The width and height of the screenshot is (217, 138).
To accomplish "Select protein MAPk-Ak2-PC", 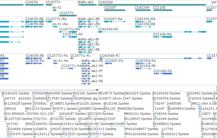I will [x=92, y=76].
